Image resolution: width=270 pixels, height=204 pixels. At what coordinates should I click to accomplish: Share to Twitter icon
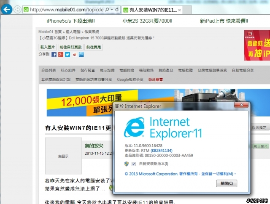pyautogui.click(x=67, y=55)
